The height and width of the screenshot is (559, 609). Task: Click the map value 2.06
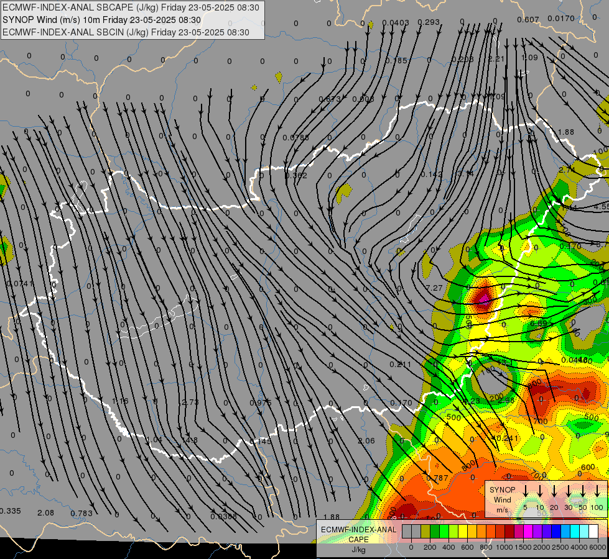tap(366, 441)
